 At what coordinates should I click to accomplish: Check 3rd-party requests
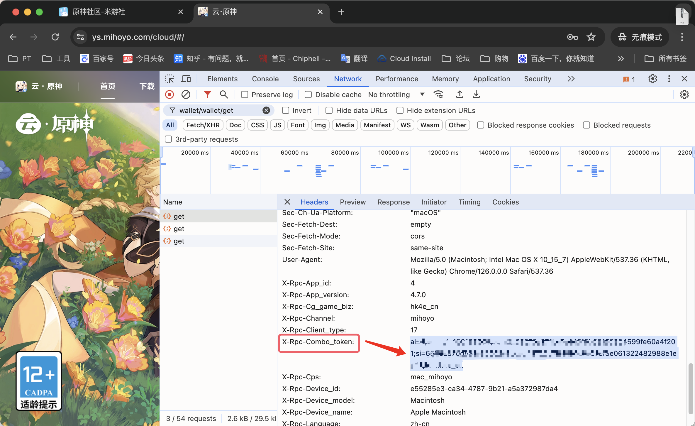tap(168, 139)
